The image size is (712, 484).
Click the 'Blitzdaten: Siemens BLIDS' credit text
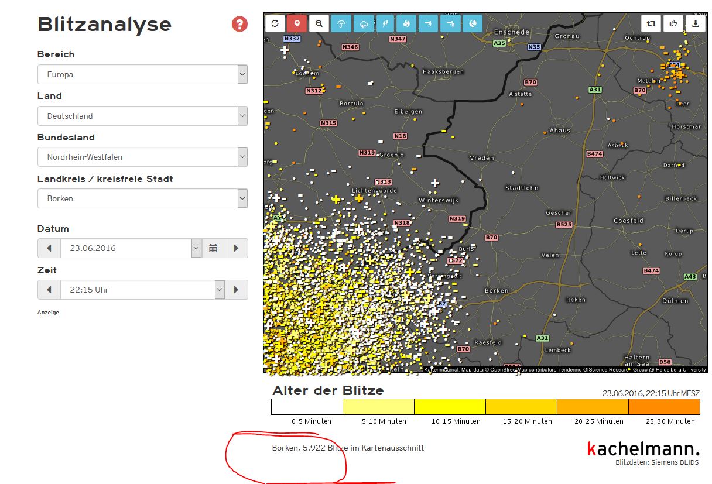tap(657, 462)
